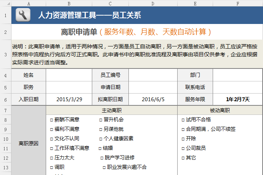This screenshot has height=175, width=263.
Task: Tick the 晋升机会 checkbox
Action: 101,120
